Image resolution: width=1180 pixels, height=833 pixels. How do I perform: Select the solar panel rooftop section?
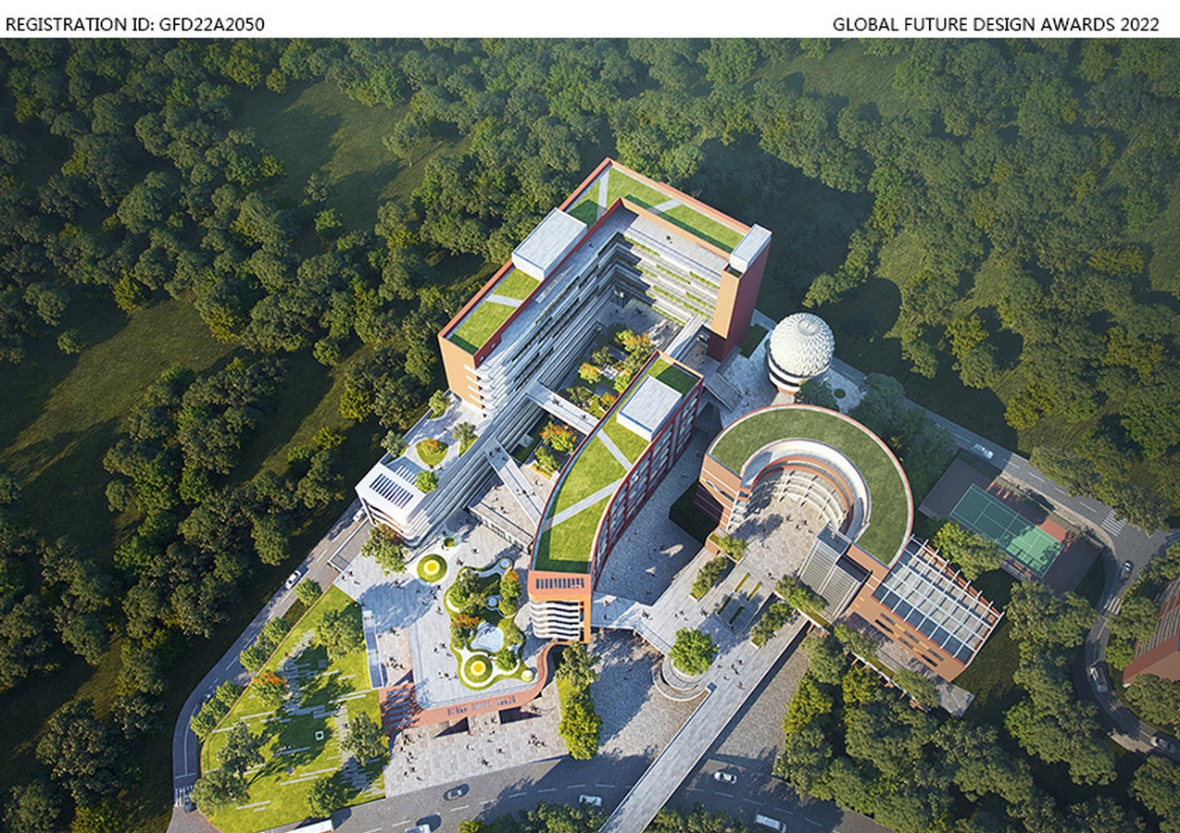pyautogui.click(x=389, y=486)
